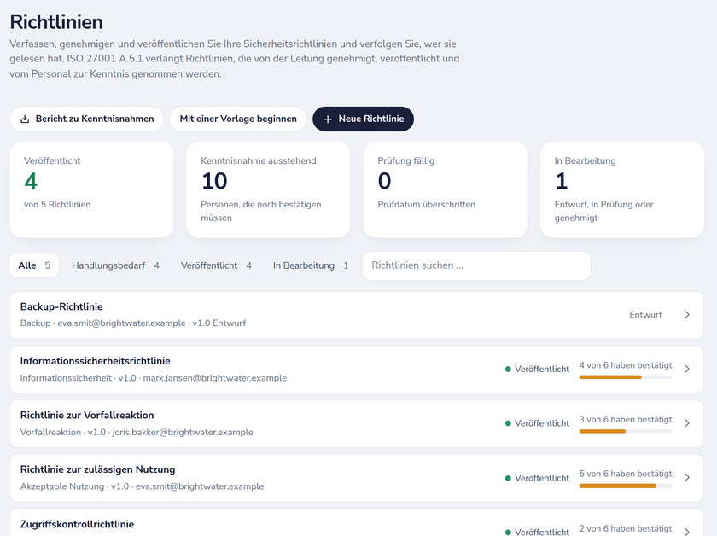Click the 5 von 6 confirmation progress bar
Screen dimensions: 717x536
(626, 486)
